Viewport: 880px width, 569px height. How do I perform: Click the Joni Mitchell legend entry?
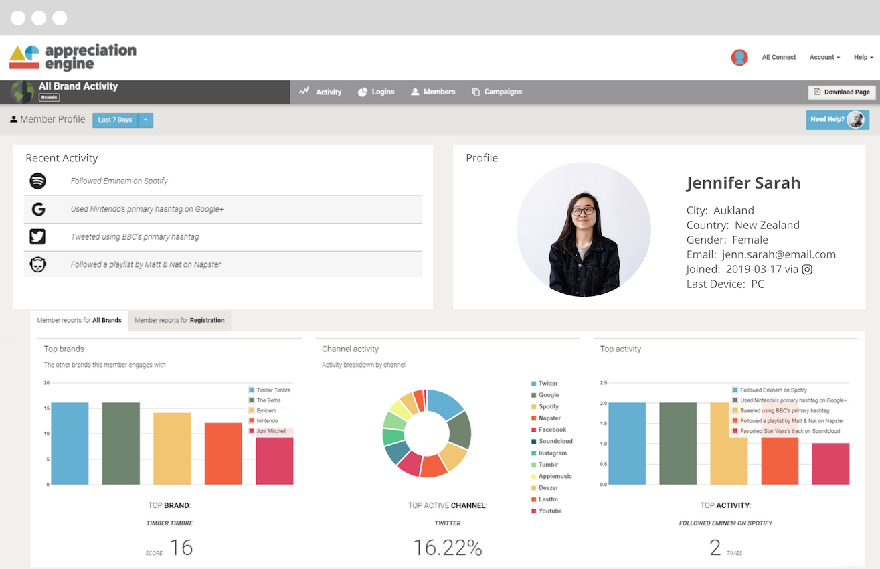(x=267, y=431)
